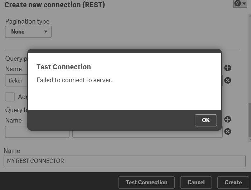Remove the ticker query parameter
The height and width of the screenshot is (190, 251).
point(228,80)
